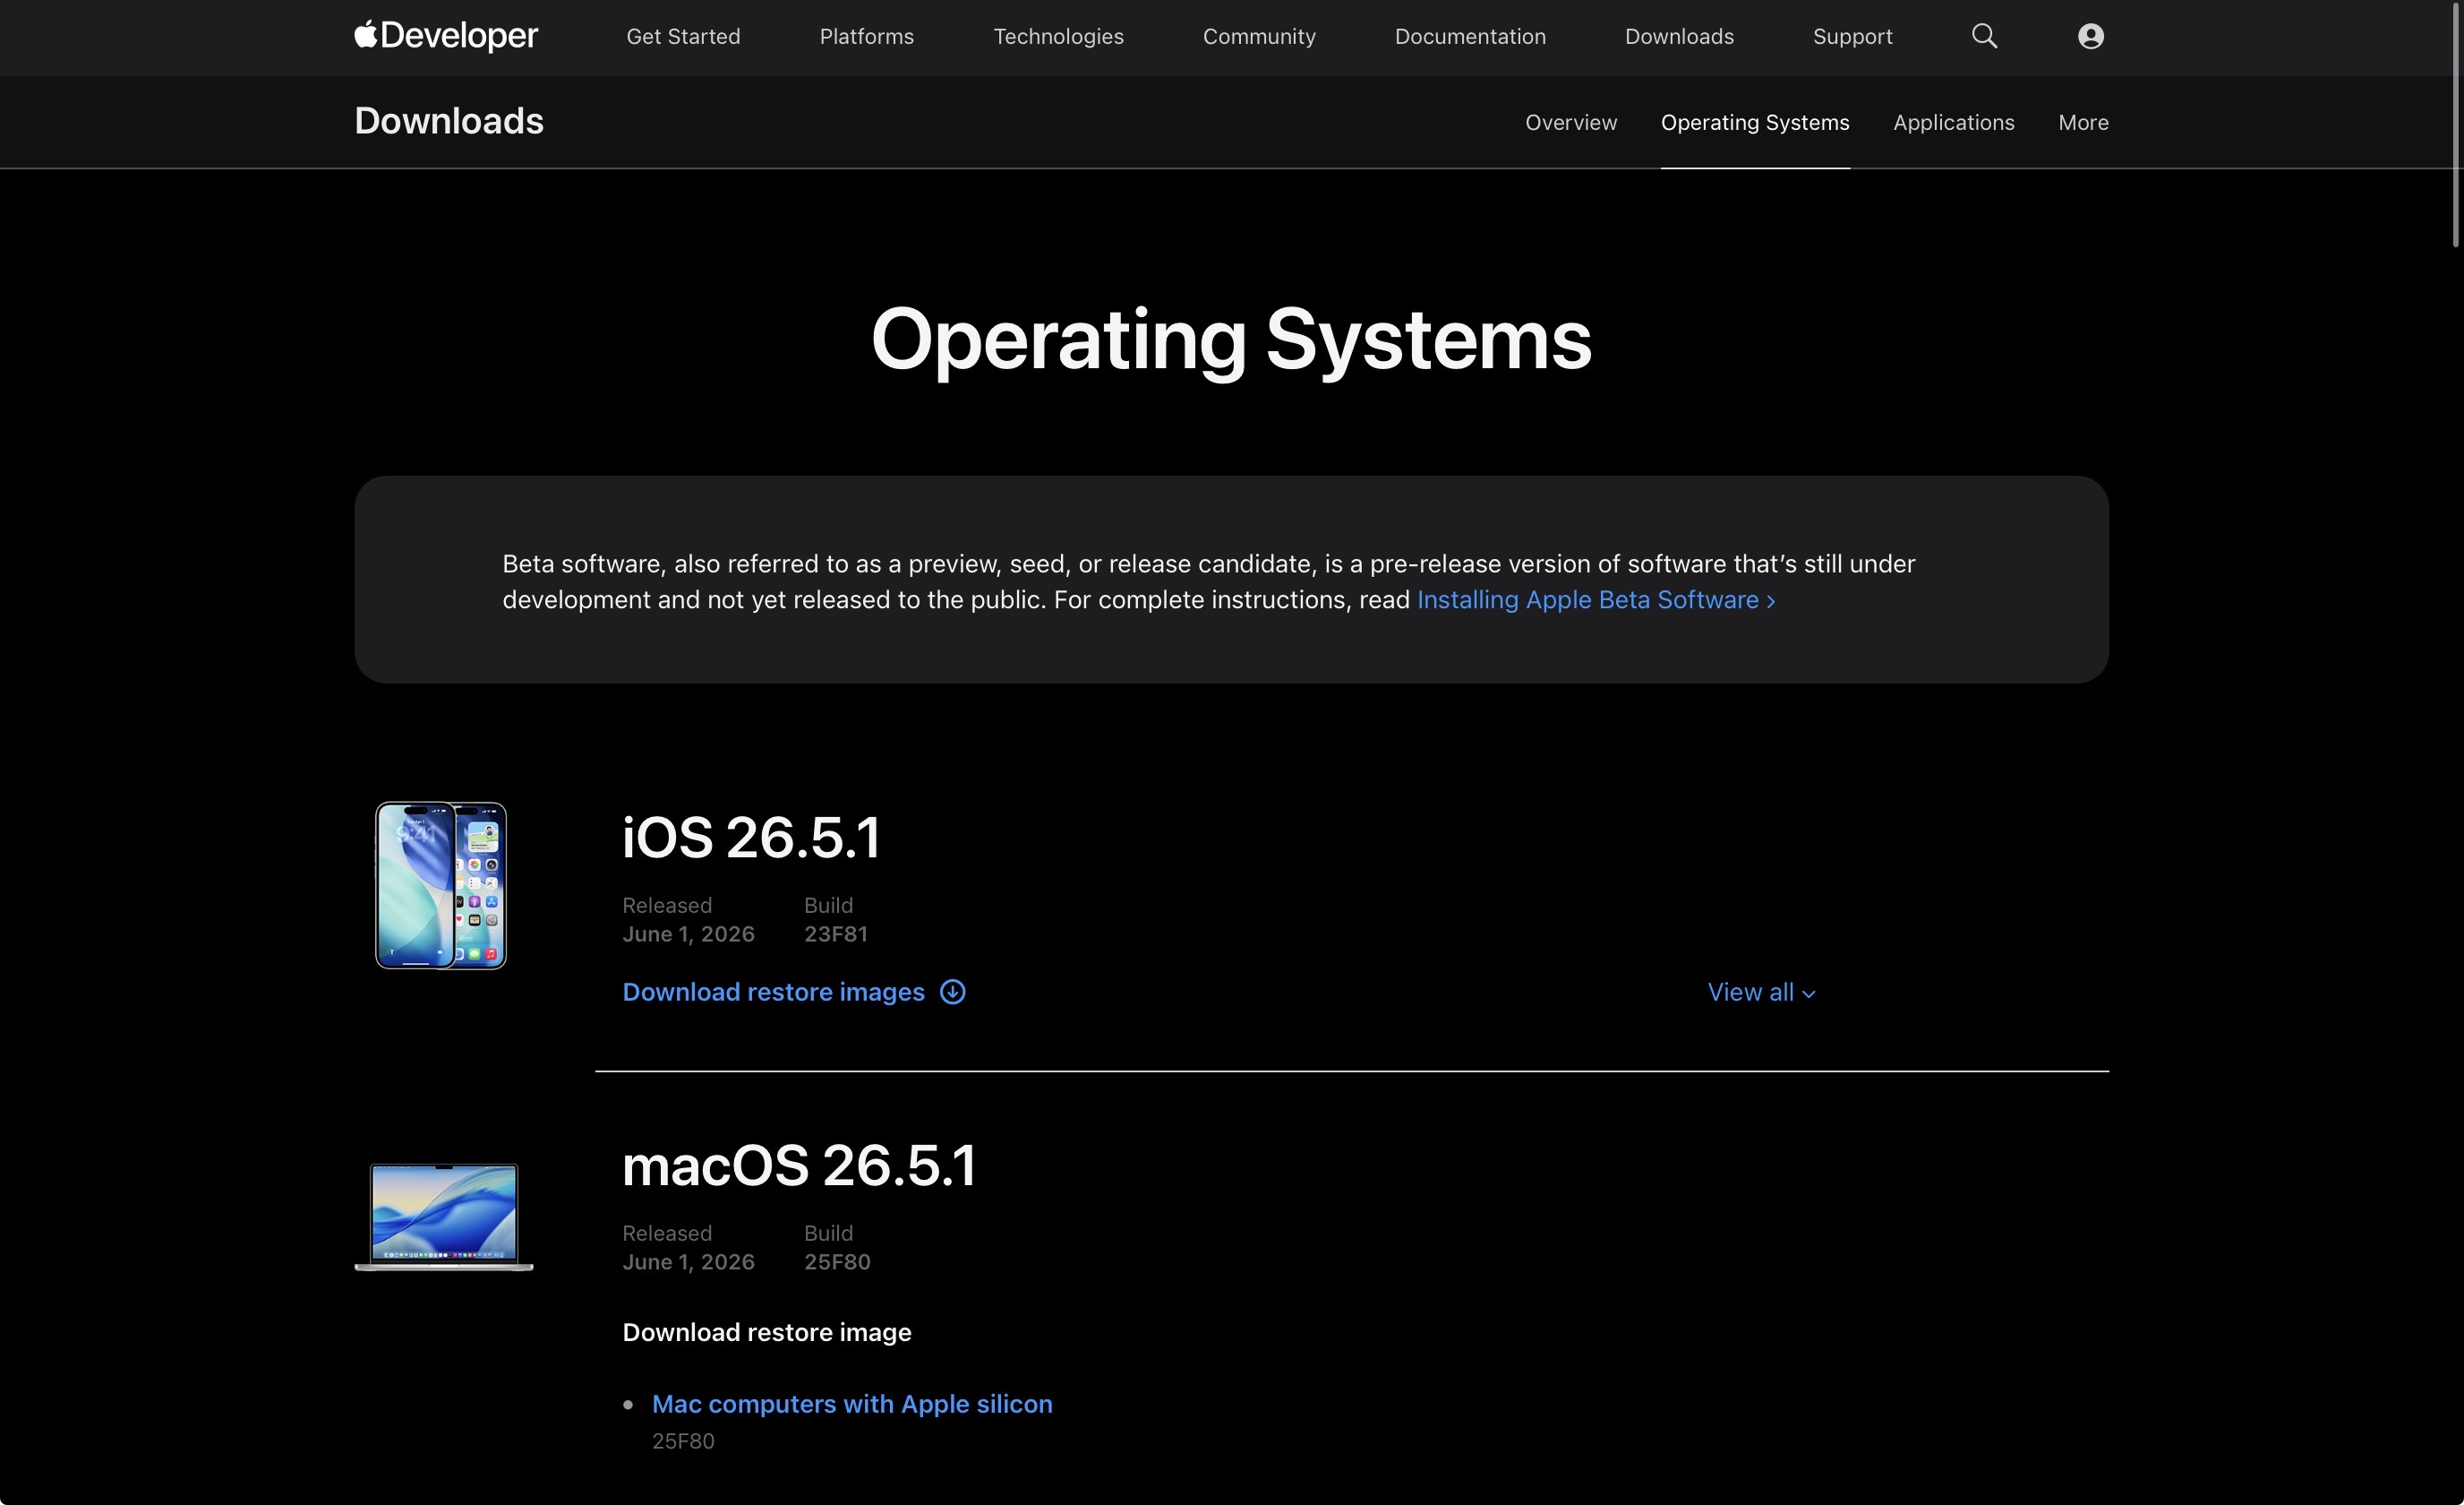Expand View all for iOS 26.5.1
The image size is (2464, 1505).
[1761, 992]
